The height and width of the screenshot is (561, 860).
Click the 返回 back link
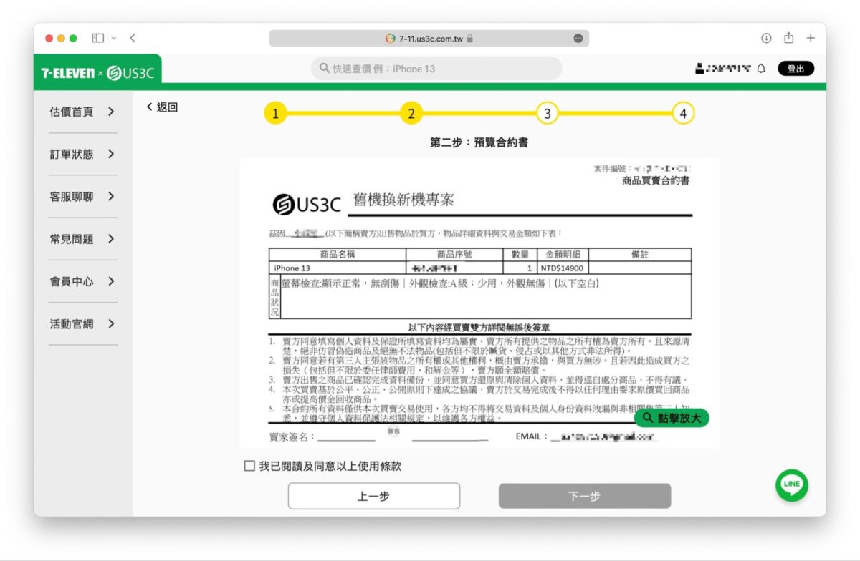pyautogui.click(x=162, y=107)
